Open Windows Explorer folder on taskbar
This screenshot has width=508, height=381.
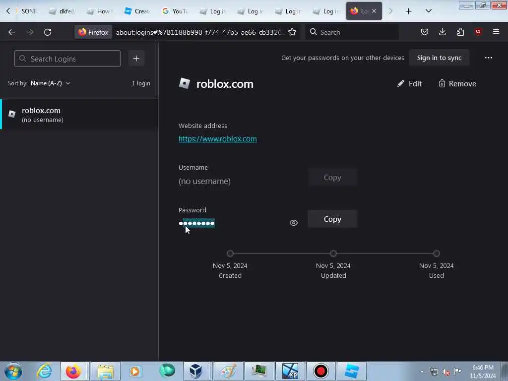coord(106,371)
